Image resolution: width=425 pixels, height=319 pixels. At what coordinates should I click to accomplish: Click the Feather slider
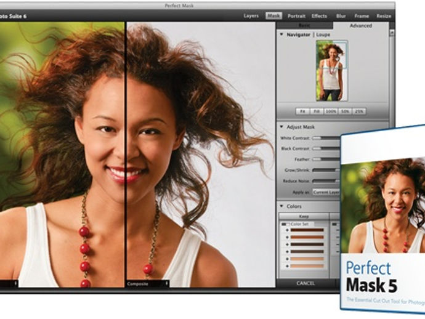click(x=326, y=159)
